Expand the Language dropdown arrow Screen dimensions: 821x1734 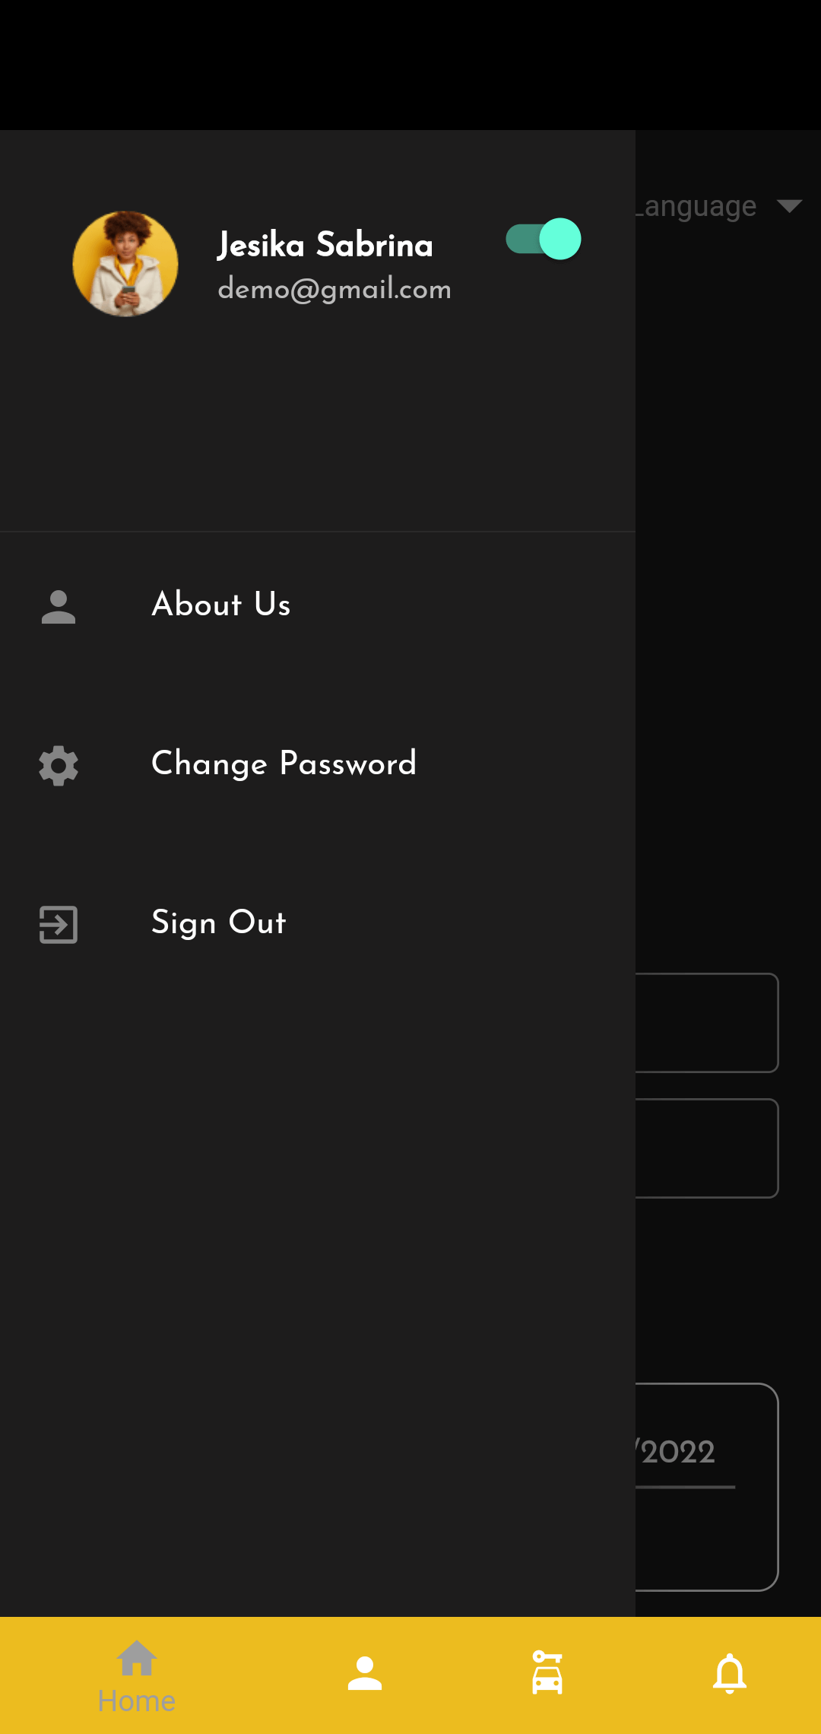[790, 206]
